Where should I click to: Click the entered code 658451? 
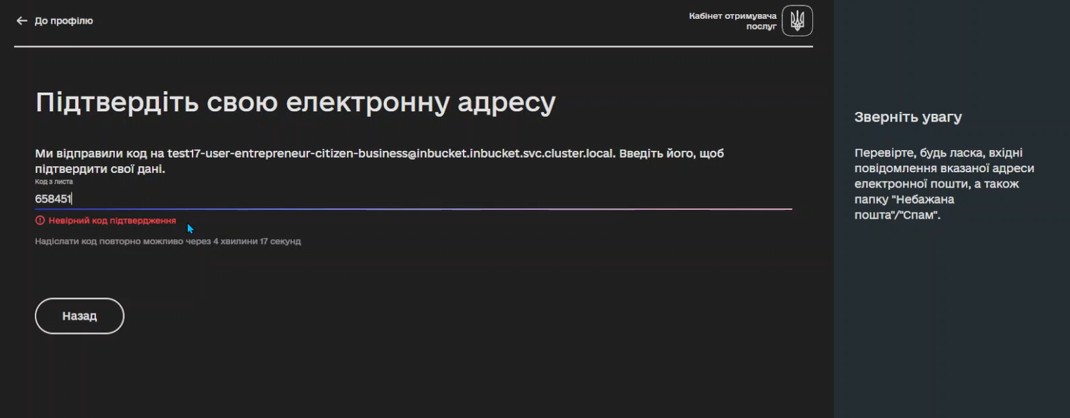click(53, 199)
